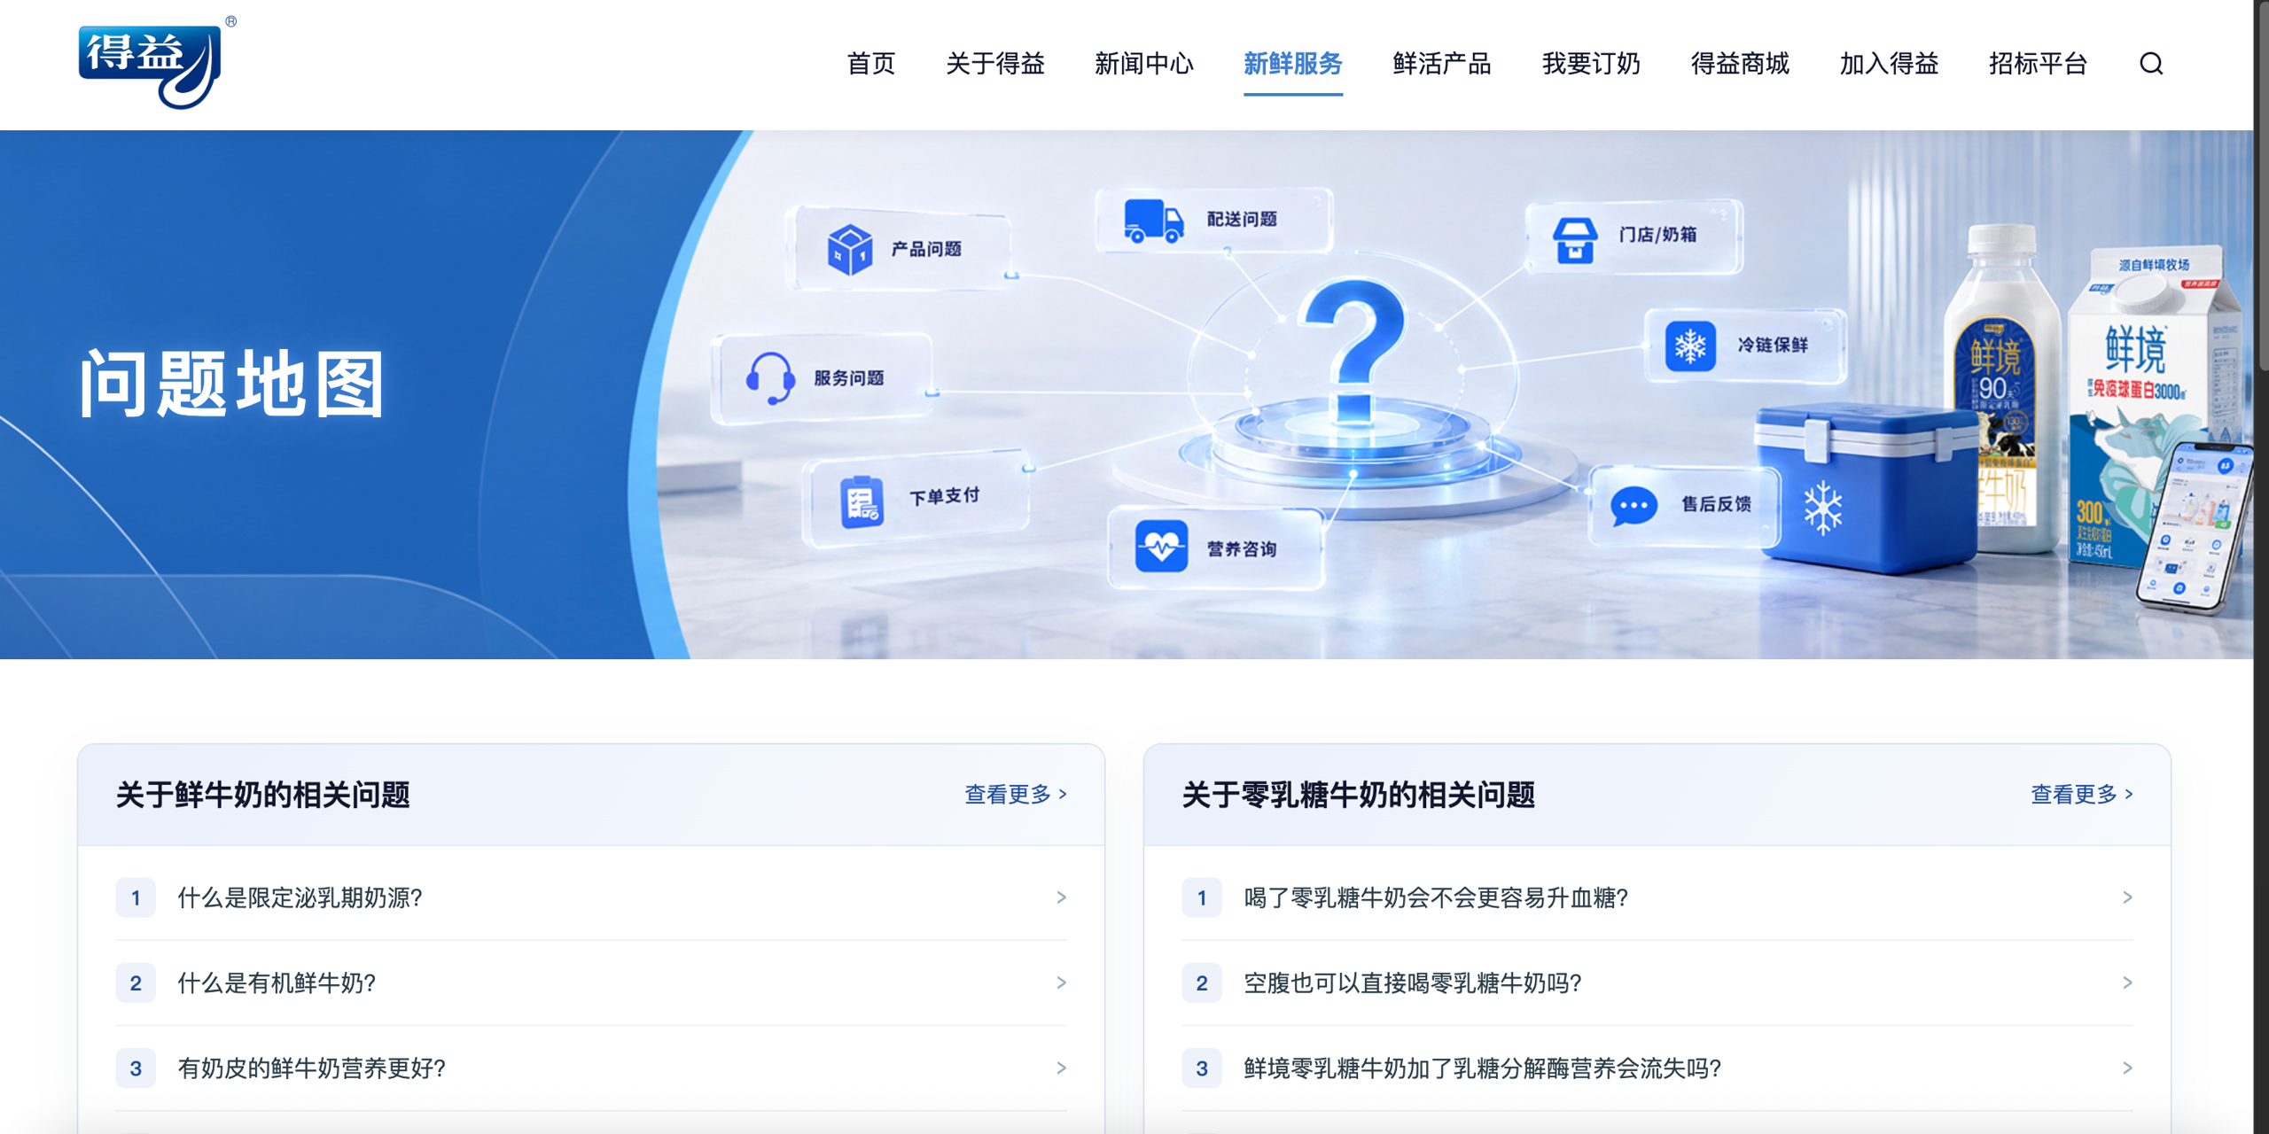Click the 售后反馈 label text
The height and width of the screenshot is (1134, 2269).
pos(1716,504)
